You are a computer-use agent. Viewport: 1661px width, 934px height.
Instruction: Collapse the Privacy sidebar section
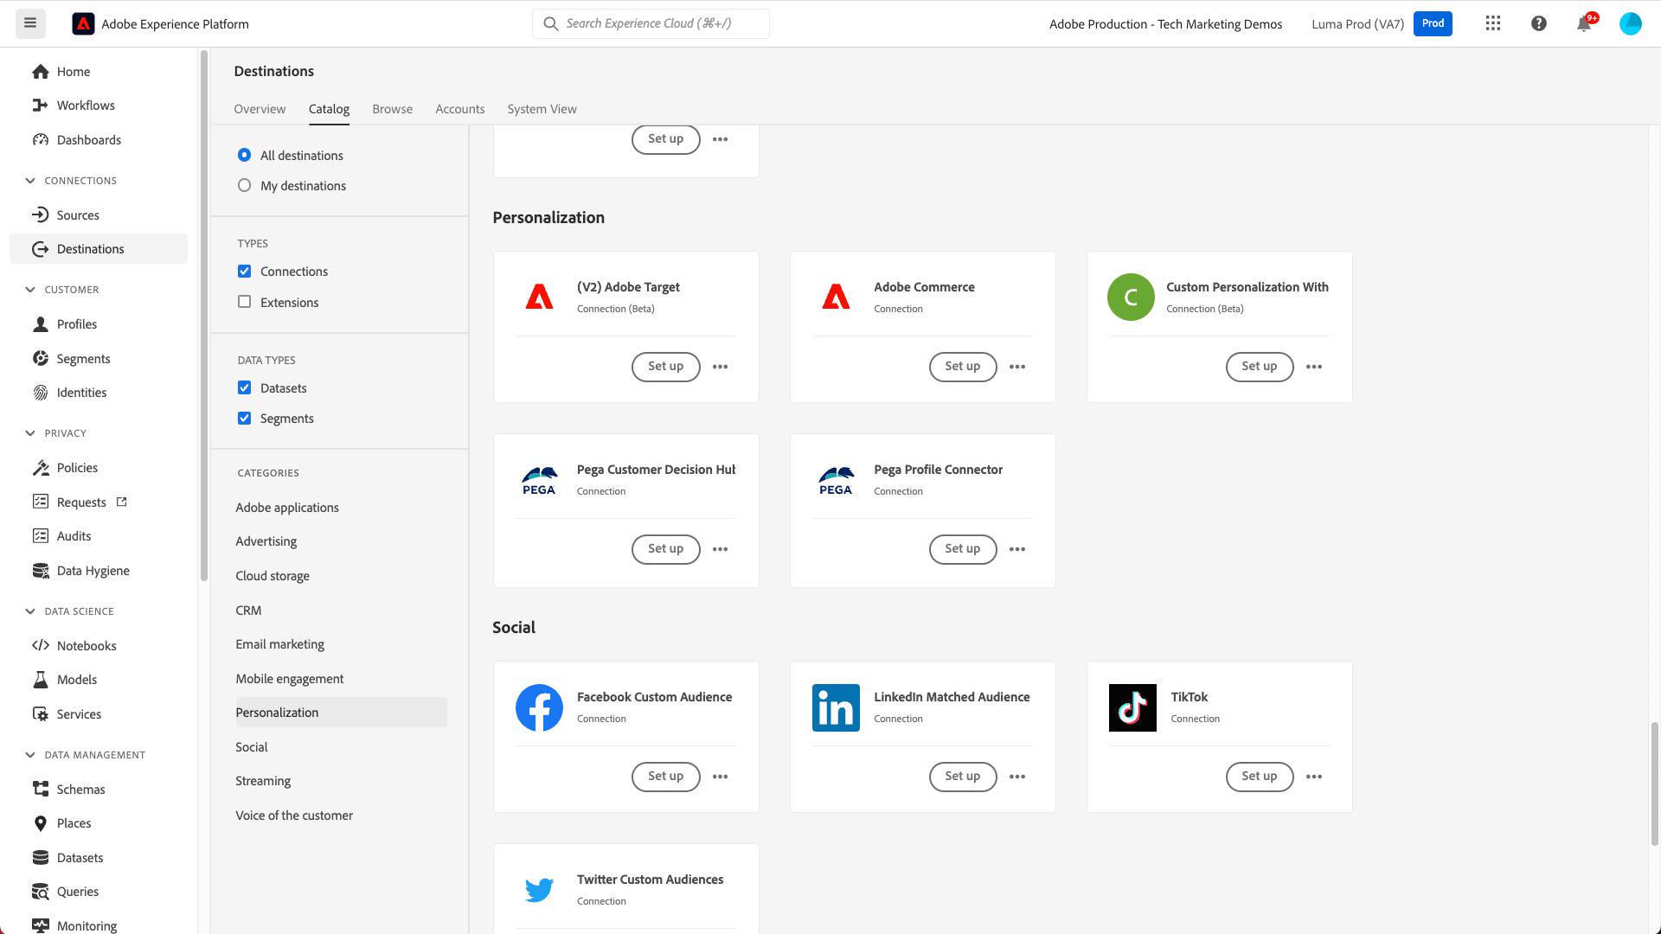click(x=30, y=433)
